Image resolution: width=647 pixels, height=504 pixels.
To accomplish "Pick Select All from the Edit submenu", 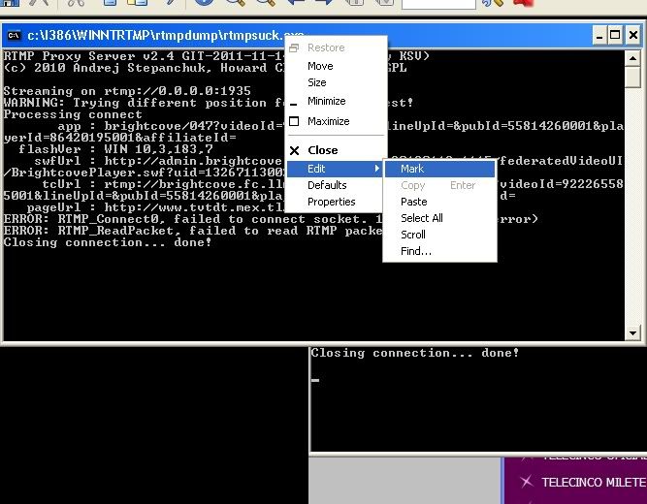I will [422, 218].
